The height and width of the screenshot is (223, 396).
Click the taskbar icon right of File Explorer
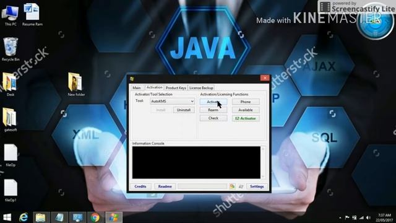click(x=59, y=217)
